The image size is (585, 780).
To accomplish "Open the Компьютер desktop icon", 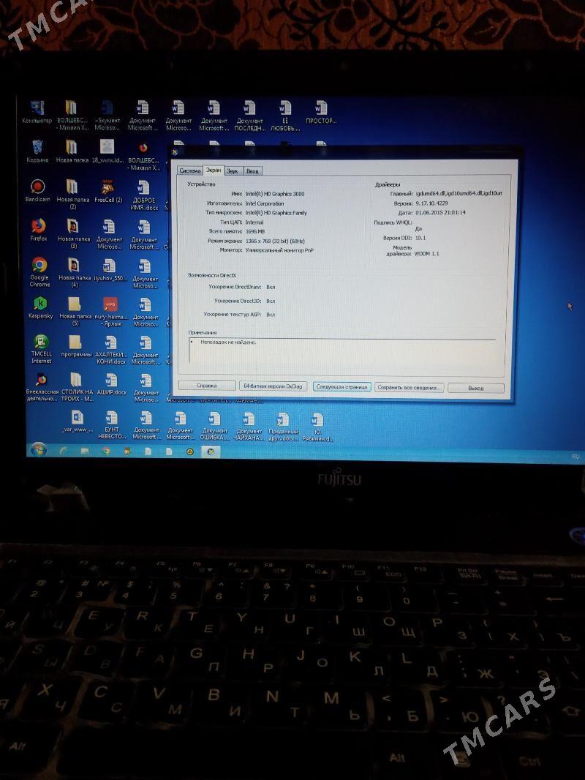I will (x=38, y=106).
